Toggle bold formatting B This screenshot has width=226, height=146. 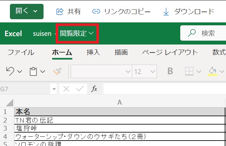[x=170, y=71]
